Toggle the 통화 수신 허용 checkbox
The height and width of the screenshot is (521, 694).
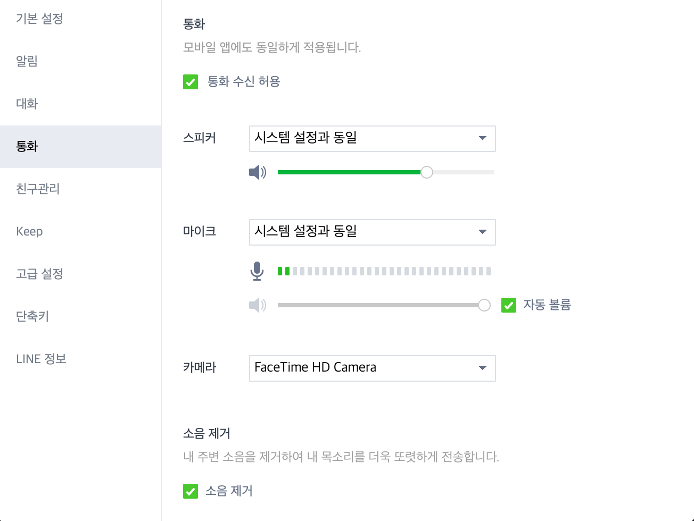coord(191,82)
